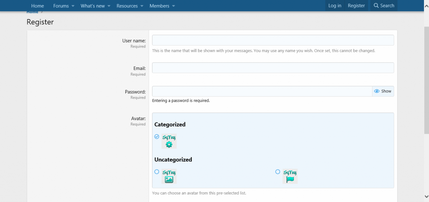The height and width of the screenshot is (202, 429).
Task: Expand the What's new dropdown arrow
Action: pyautogui.click(x=109, y=6)
